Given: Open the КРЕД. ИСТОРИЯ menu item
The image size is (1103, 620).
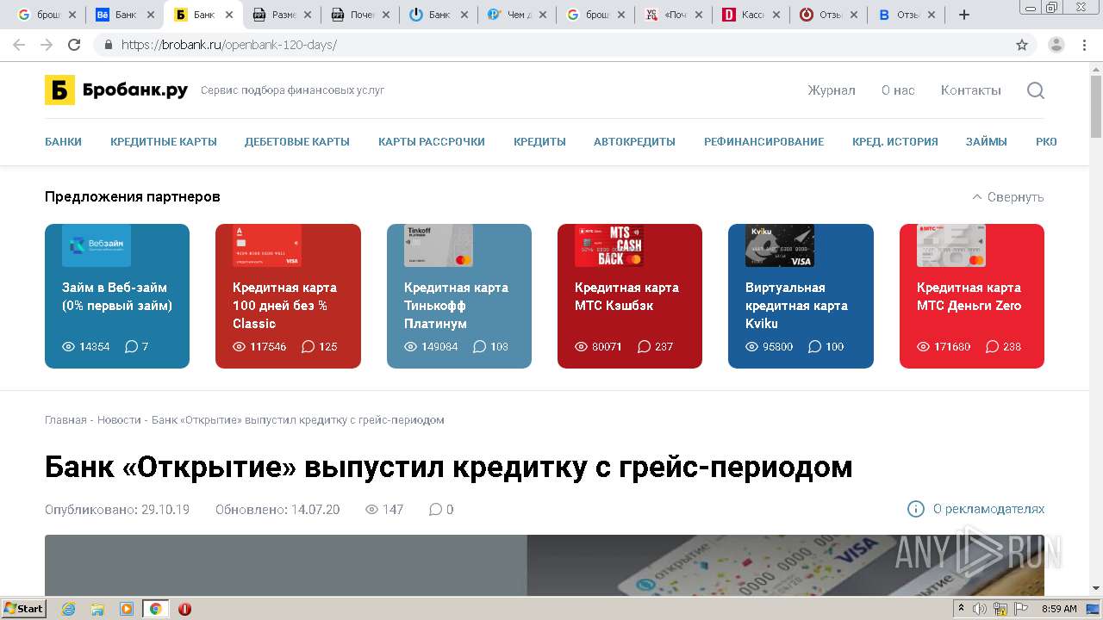Looking at the screenshot, I should (895, 141).
